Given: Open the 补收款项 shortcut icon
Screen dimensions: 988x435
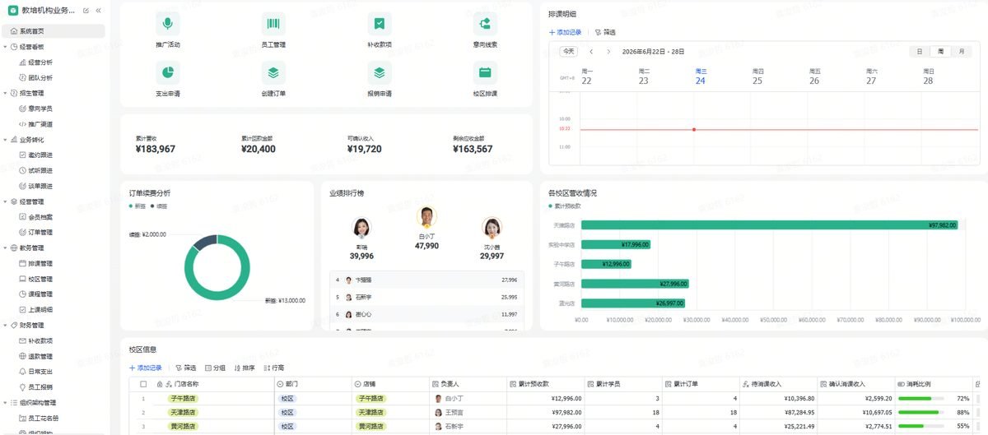Looking at the screenshot, I should click(x=379, y=24).
